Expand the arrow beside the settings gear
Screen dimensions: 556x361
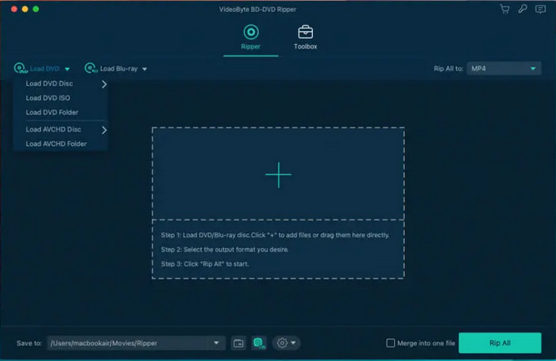(x=293, y=343)
